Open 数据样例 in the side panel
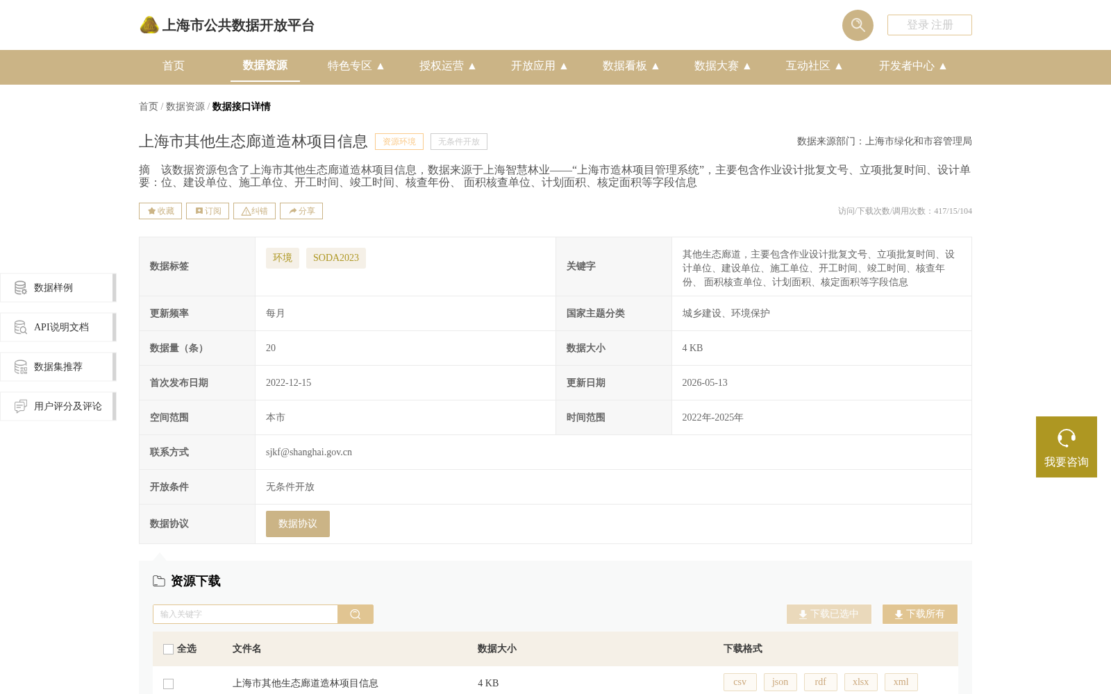Viewport: 1111px width, 694px height. pos(58,287)
